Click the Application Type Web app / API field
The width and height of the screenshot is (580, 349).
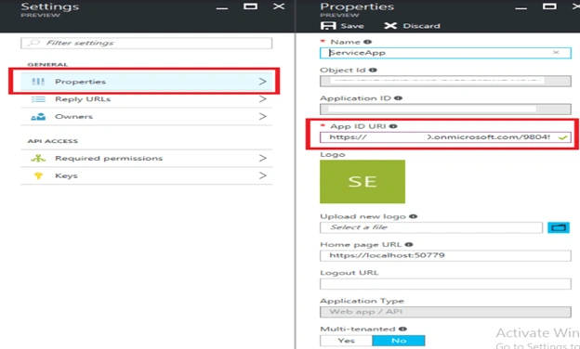click(445, 312)
